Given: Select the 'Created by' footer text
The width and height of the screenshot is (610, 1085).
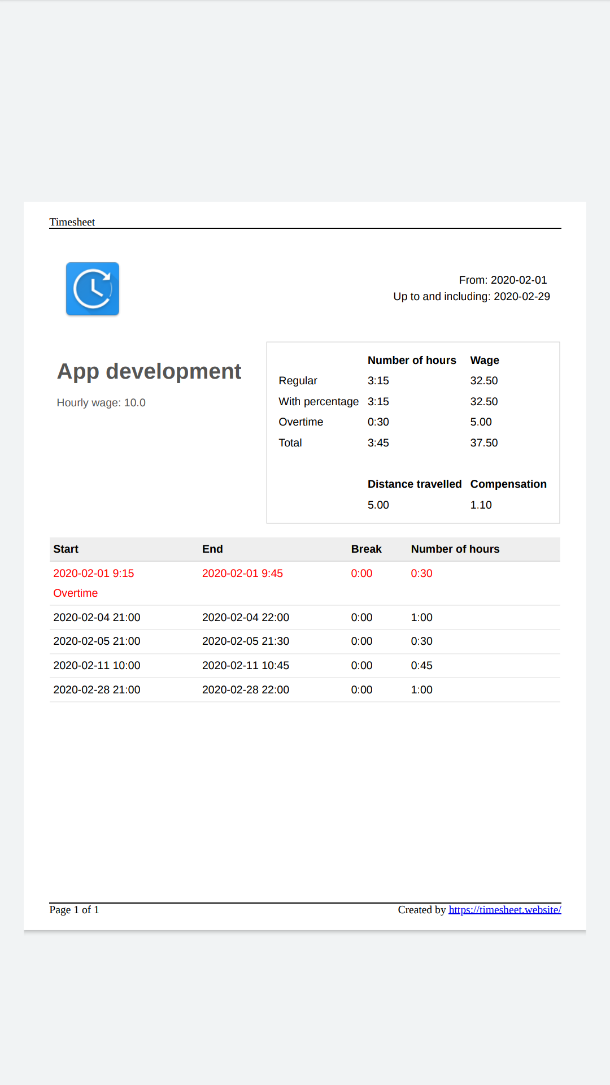Looking at the screenshot, I should click(x=422, y=910).
